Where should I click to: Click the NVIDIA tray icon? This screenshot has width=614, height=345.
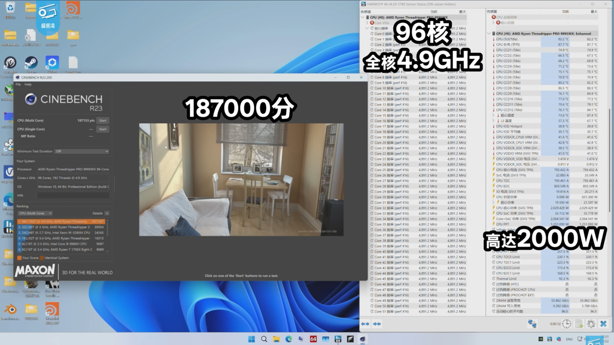[540, 339]
